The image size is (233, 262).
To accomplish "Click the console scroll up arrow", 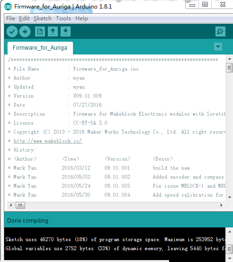I will [230, 232].
